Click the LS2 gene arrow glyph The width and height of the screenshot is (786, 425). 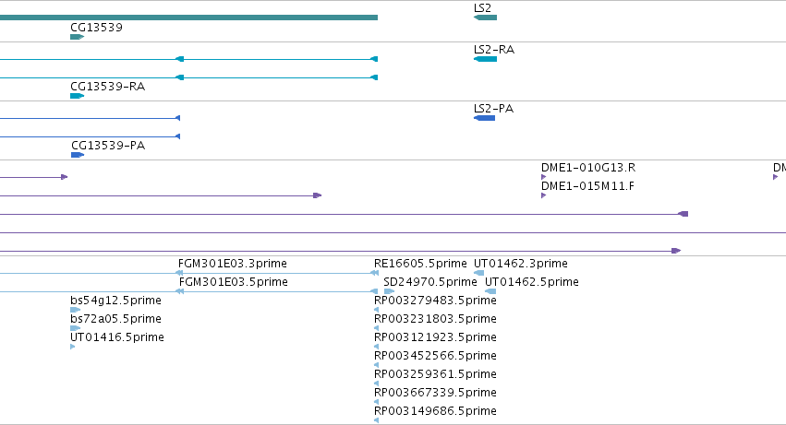(485, 18)
